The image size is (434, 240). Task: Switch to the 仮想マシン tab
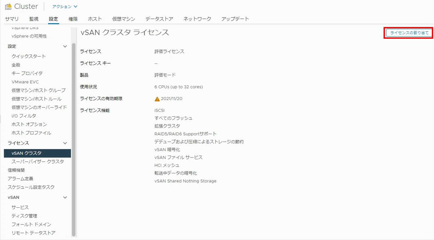(123, 19)
